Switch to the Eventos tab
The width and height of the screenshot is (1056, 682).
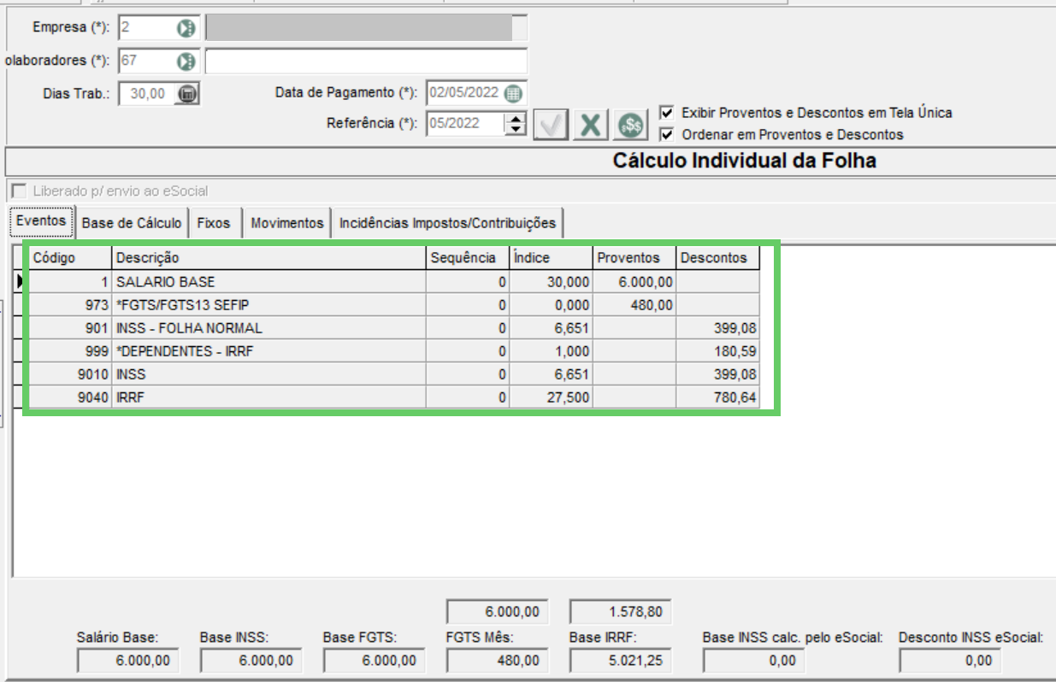[42, 221]
